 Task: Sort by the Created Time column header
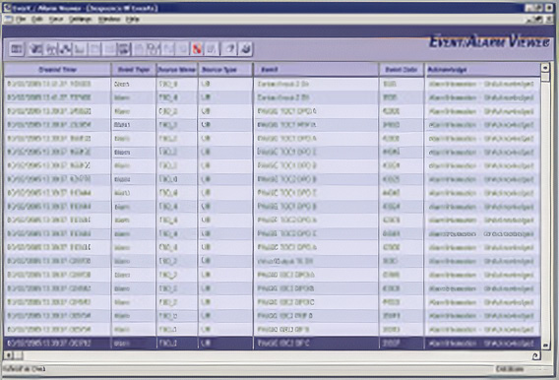click(57, 70)
